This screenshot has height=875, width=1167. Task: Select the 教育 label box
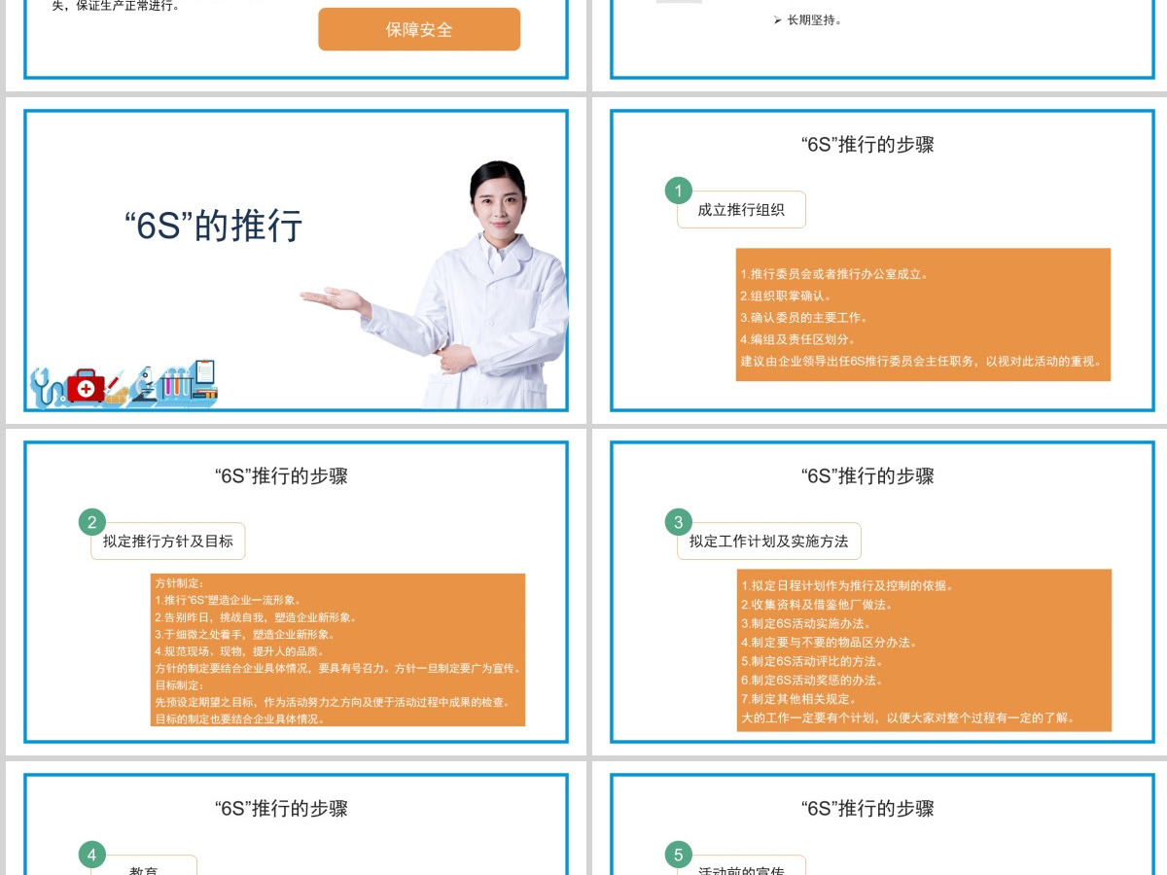pos(144,865)
